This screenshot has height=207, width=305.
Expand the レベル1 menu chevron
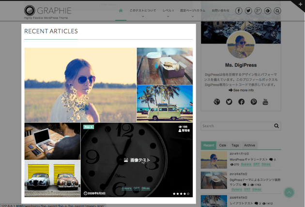168,16
